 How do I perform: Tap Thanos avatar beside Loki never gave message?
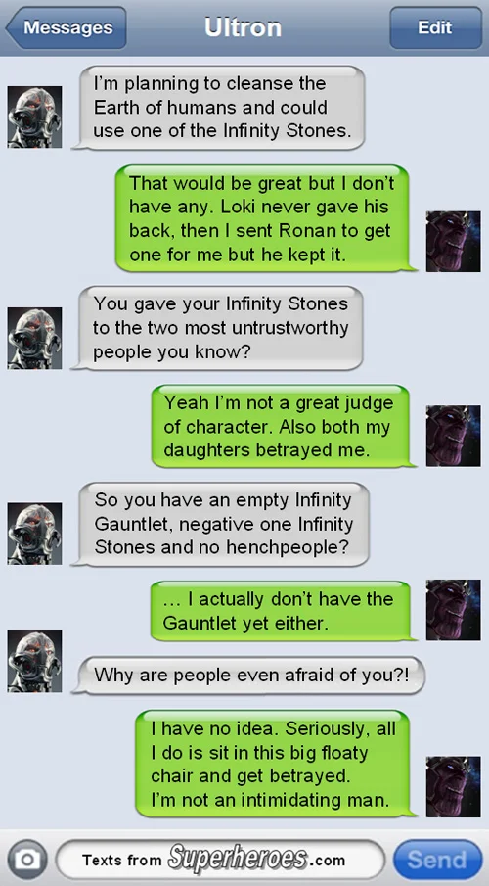click(x=453, y=241)
